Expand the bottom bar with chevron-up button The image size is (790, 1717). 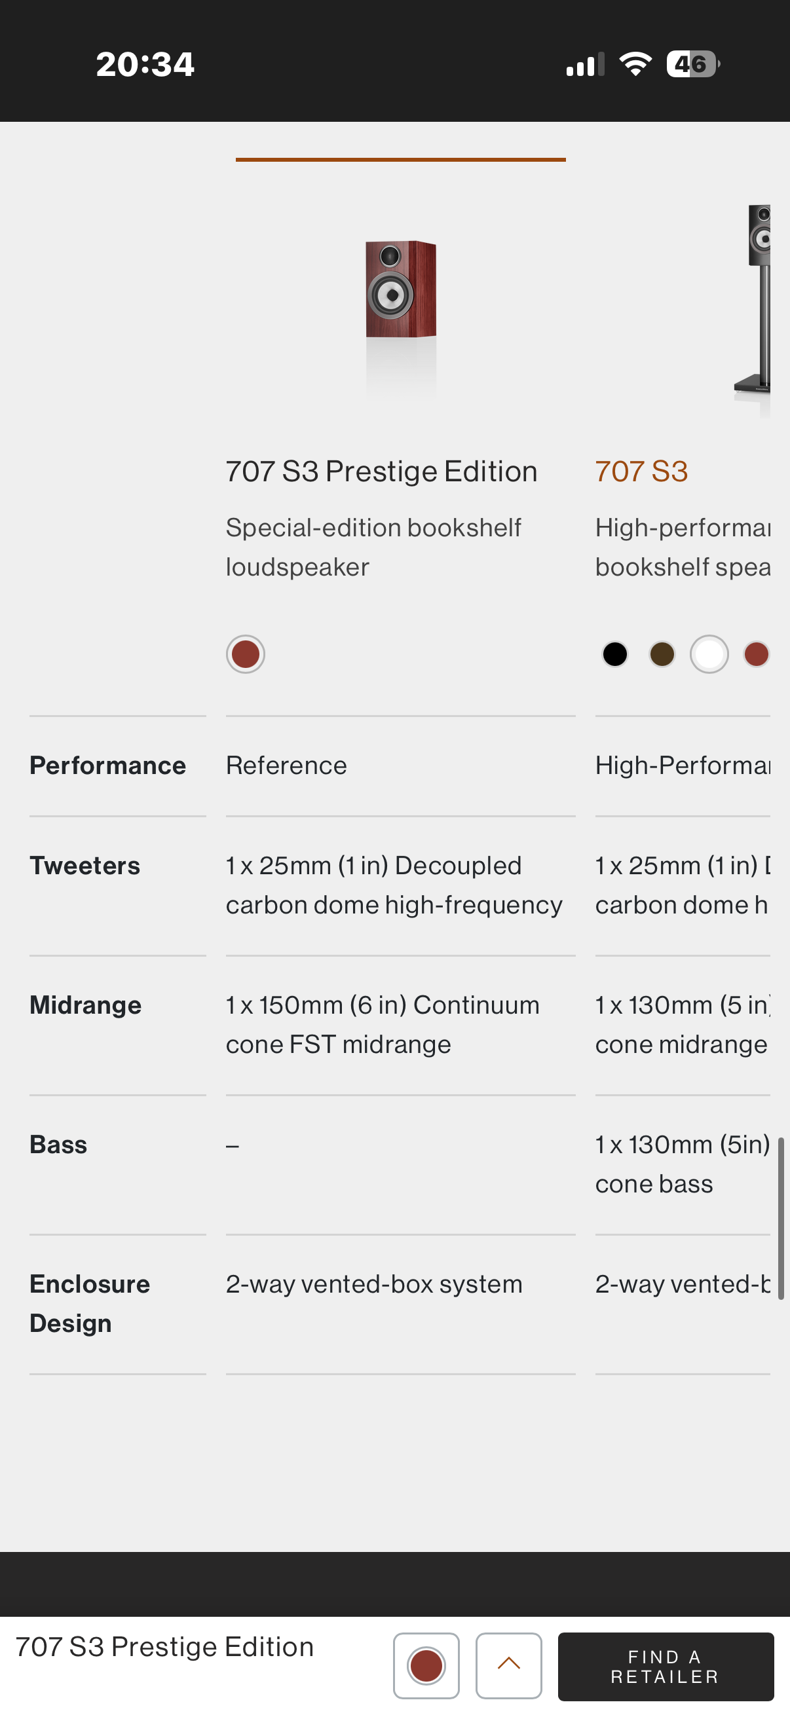pyautogui.click(x=509, y=1665)
